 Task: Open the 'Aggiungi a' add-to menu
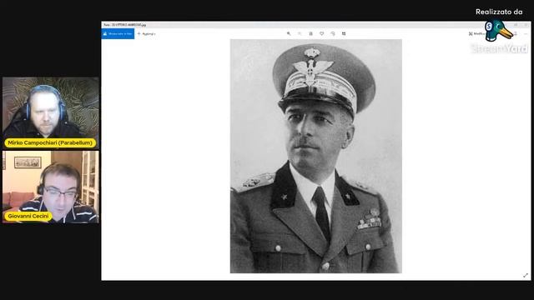click(147, 33)
